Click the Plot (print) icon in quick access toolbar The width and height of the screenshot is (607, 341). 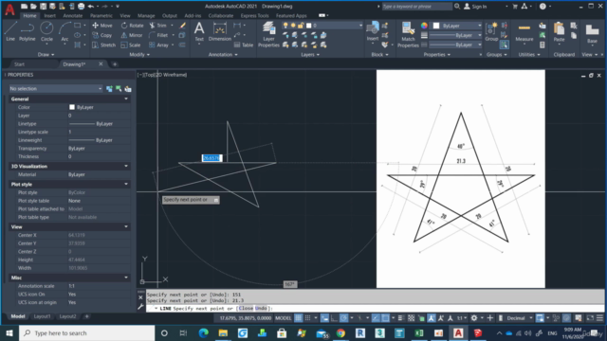tap(81, 7)
